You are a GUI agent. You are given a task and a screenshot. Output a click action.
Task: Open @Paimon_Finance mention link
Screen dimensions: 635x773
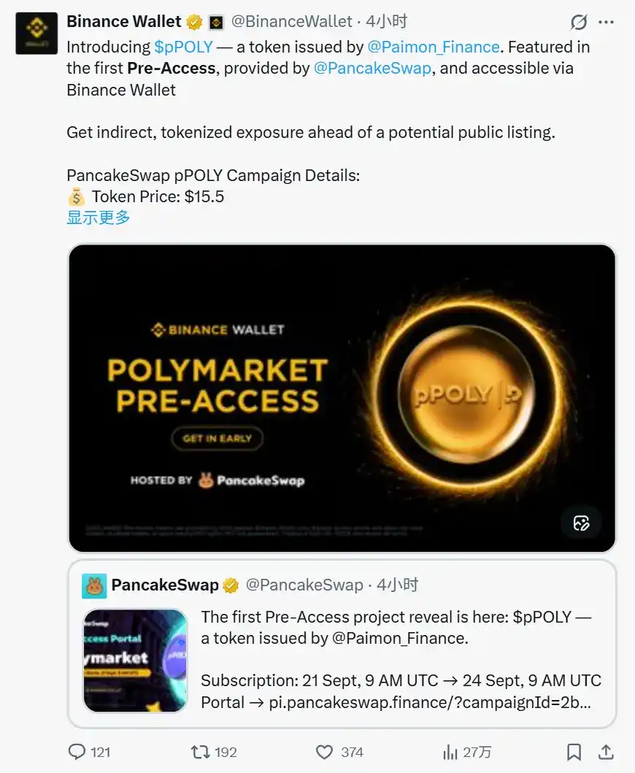pyautogui.click(x=434, y=47)
